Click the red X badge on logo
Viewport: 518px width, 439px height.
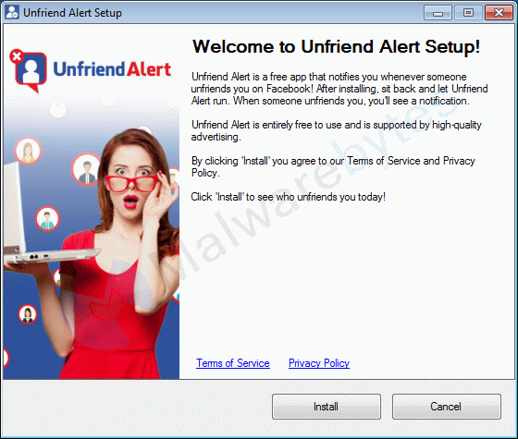tap(17, 56)
